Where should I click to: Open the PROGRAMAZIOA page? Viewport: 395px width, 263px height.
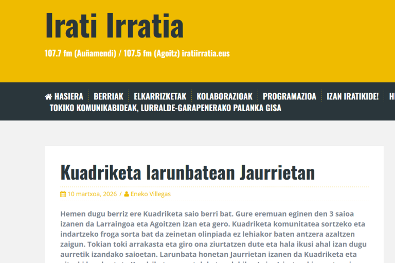click(x=289, y=96)
